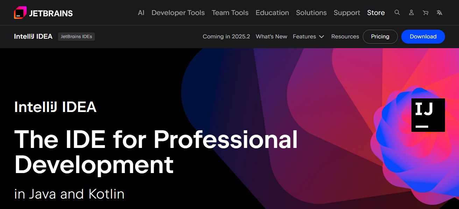The image size is (459, 209).
Task: Open the Coming in 2025.2 link
Action: [226, 36]
